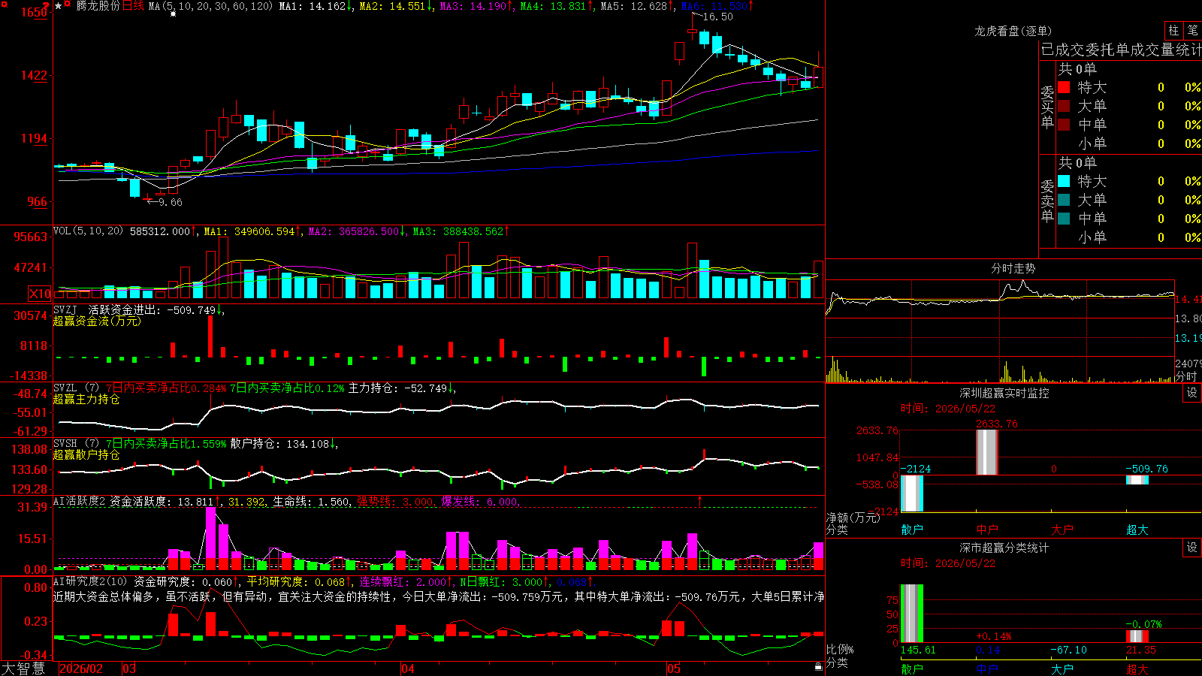Click 中户 label in 深圳超赢实时监控 chart
The image size is (1202, 676).
coord(987,530)
